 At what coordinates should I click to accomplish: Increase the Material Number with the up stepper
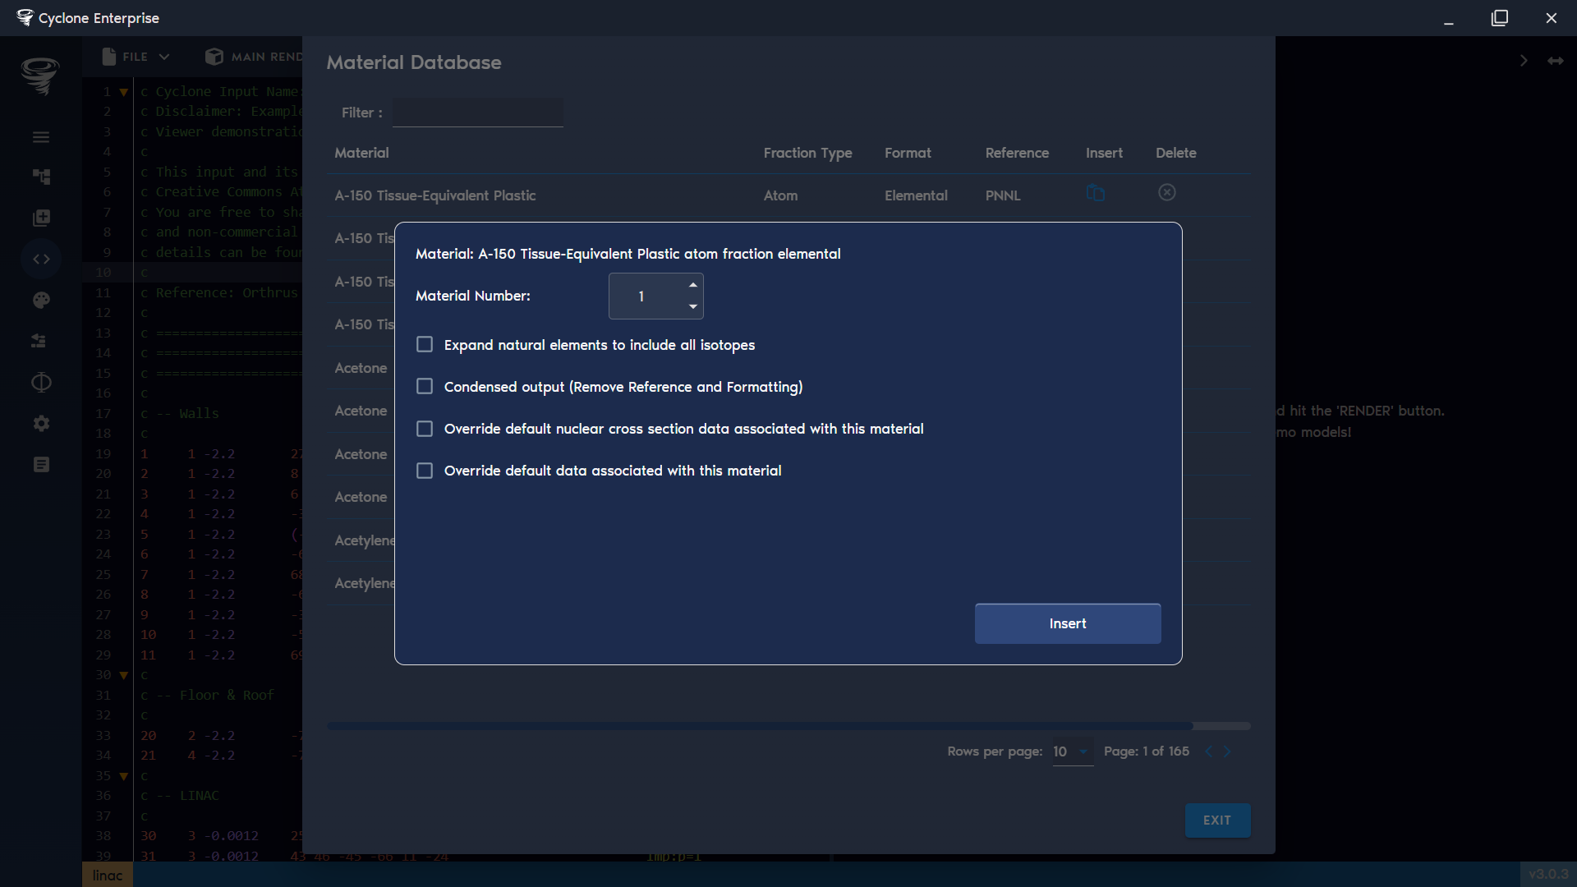pyautogui.click(x=692, y=285)
